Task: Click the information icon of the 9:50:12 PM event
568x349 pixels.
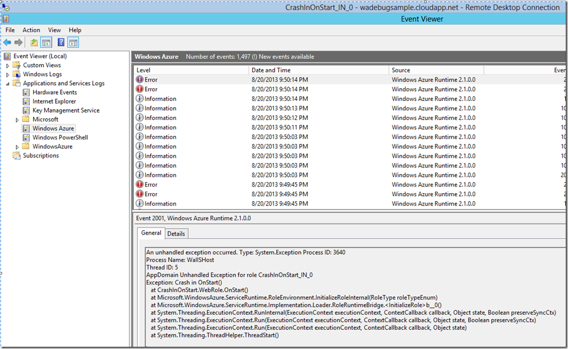Action: (139, 118)
